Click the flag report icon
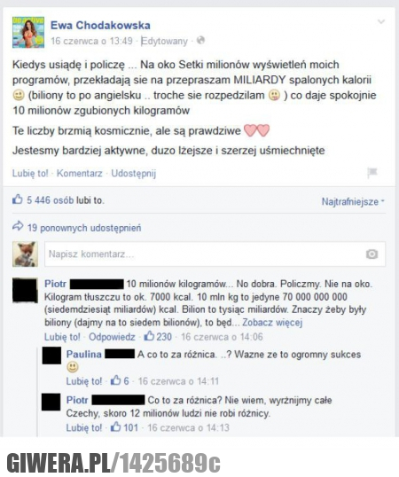Image resolution: width=399 pixels, height=477 pixels. coord(372,173)
